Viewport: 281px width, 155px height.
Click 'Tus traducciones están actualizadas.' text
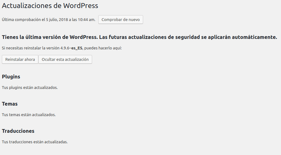coord(35,142)
